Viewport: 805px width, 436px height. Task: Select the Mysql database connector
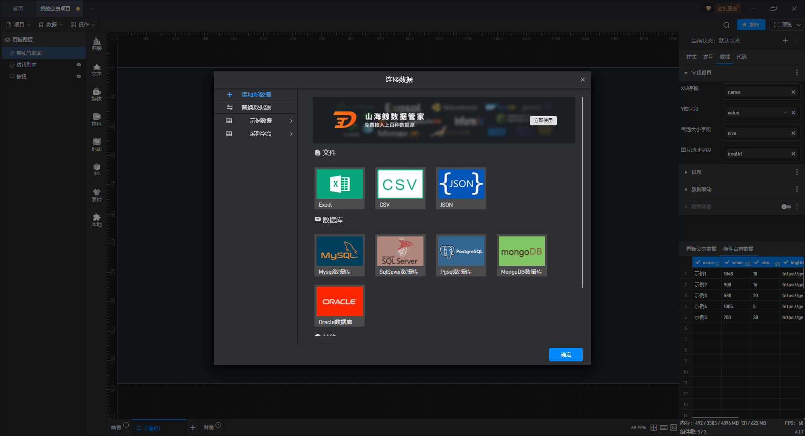tap(339, 255)
